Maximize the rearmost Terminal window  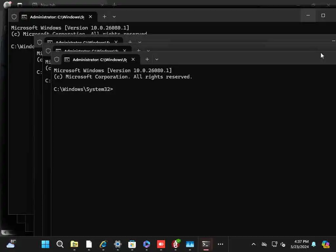[x=323, y=15]
